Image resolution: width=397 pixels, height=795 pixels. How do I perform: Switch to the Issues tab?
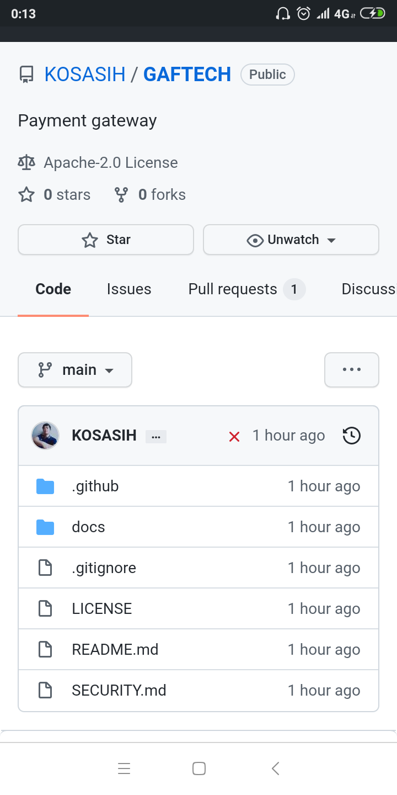(129, 289)
